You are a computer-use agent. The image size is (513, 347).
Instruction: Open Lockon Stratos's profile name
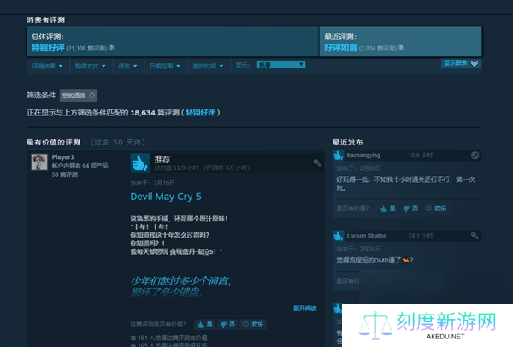point(367,236)
